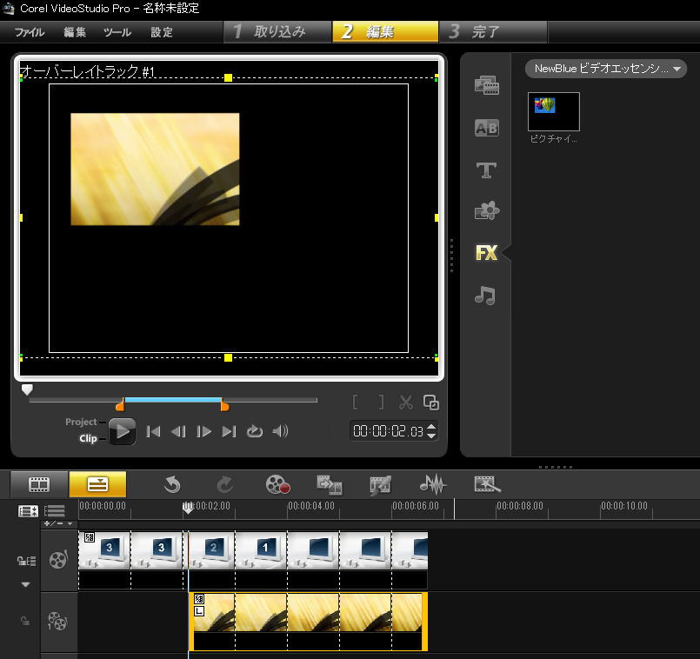
Task: Enlarge the preview window
Action: tap(430, 403)
